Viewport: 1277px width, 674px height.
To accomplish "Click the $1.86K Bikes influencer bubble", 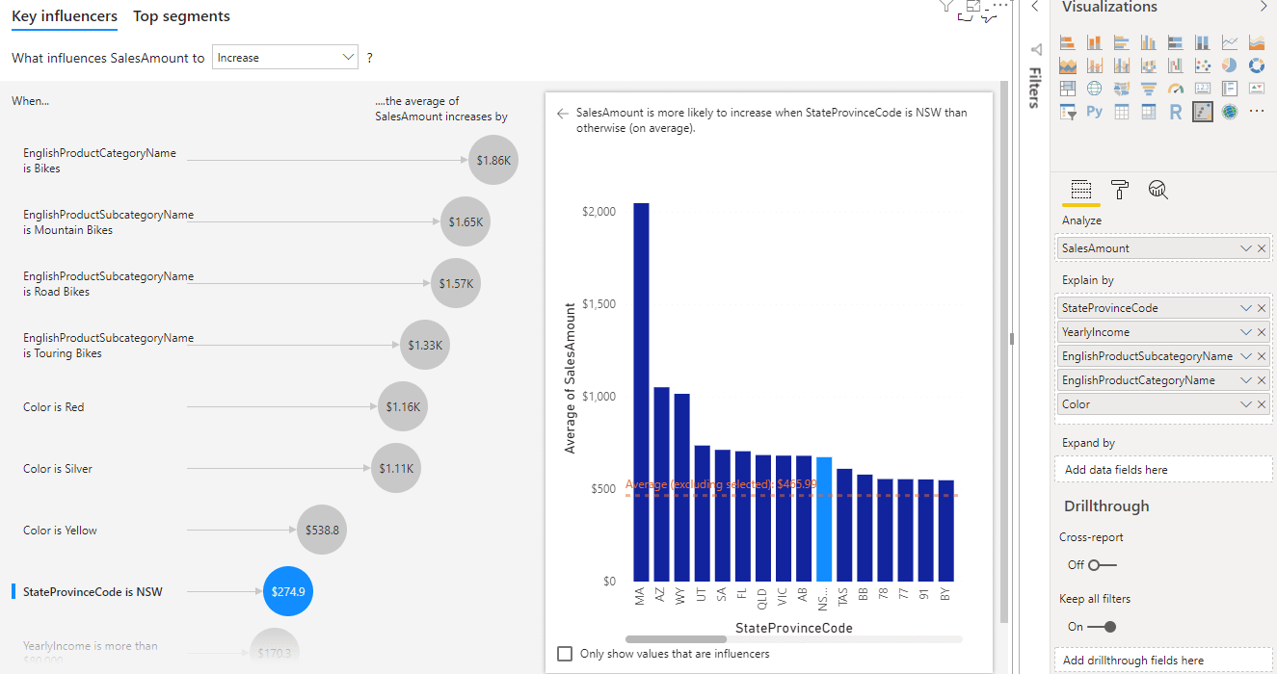I will (x=493, y=161).
